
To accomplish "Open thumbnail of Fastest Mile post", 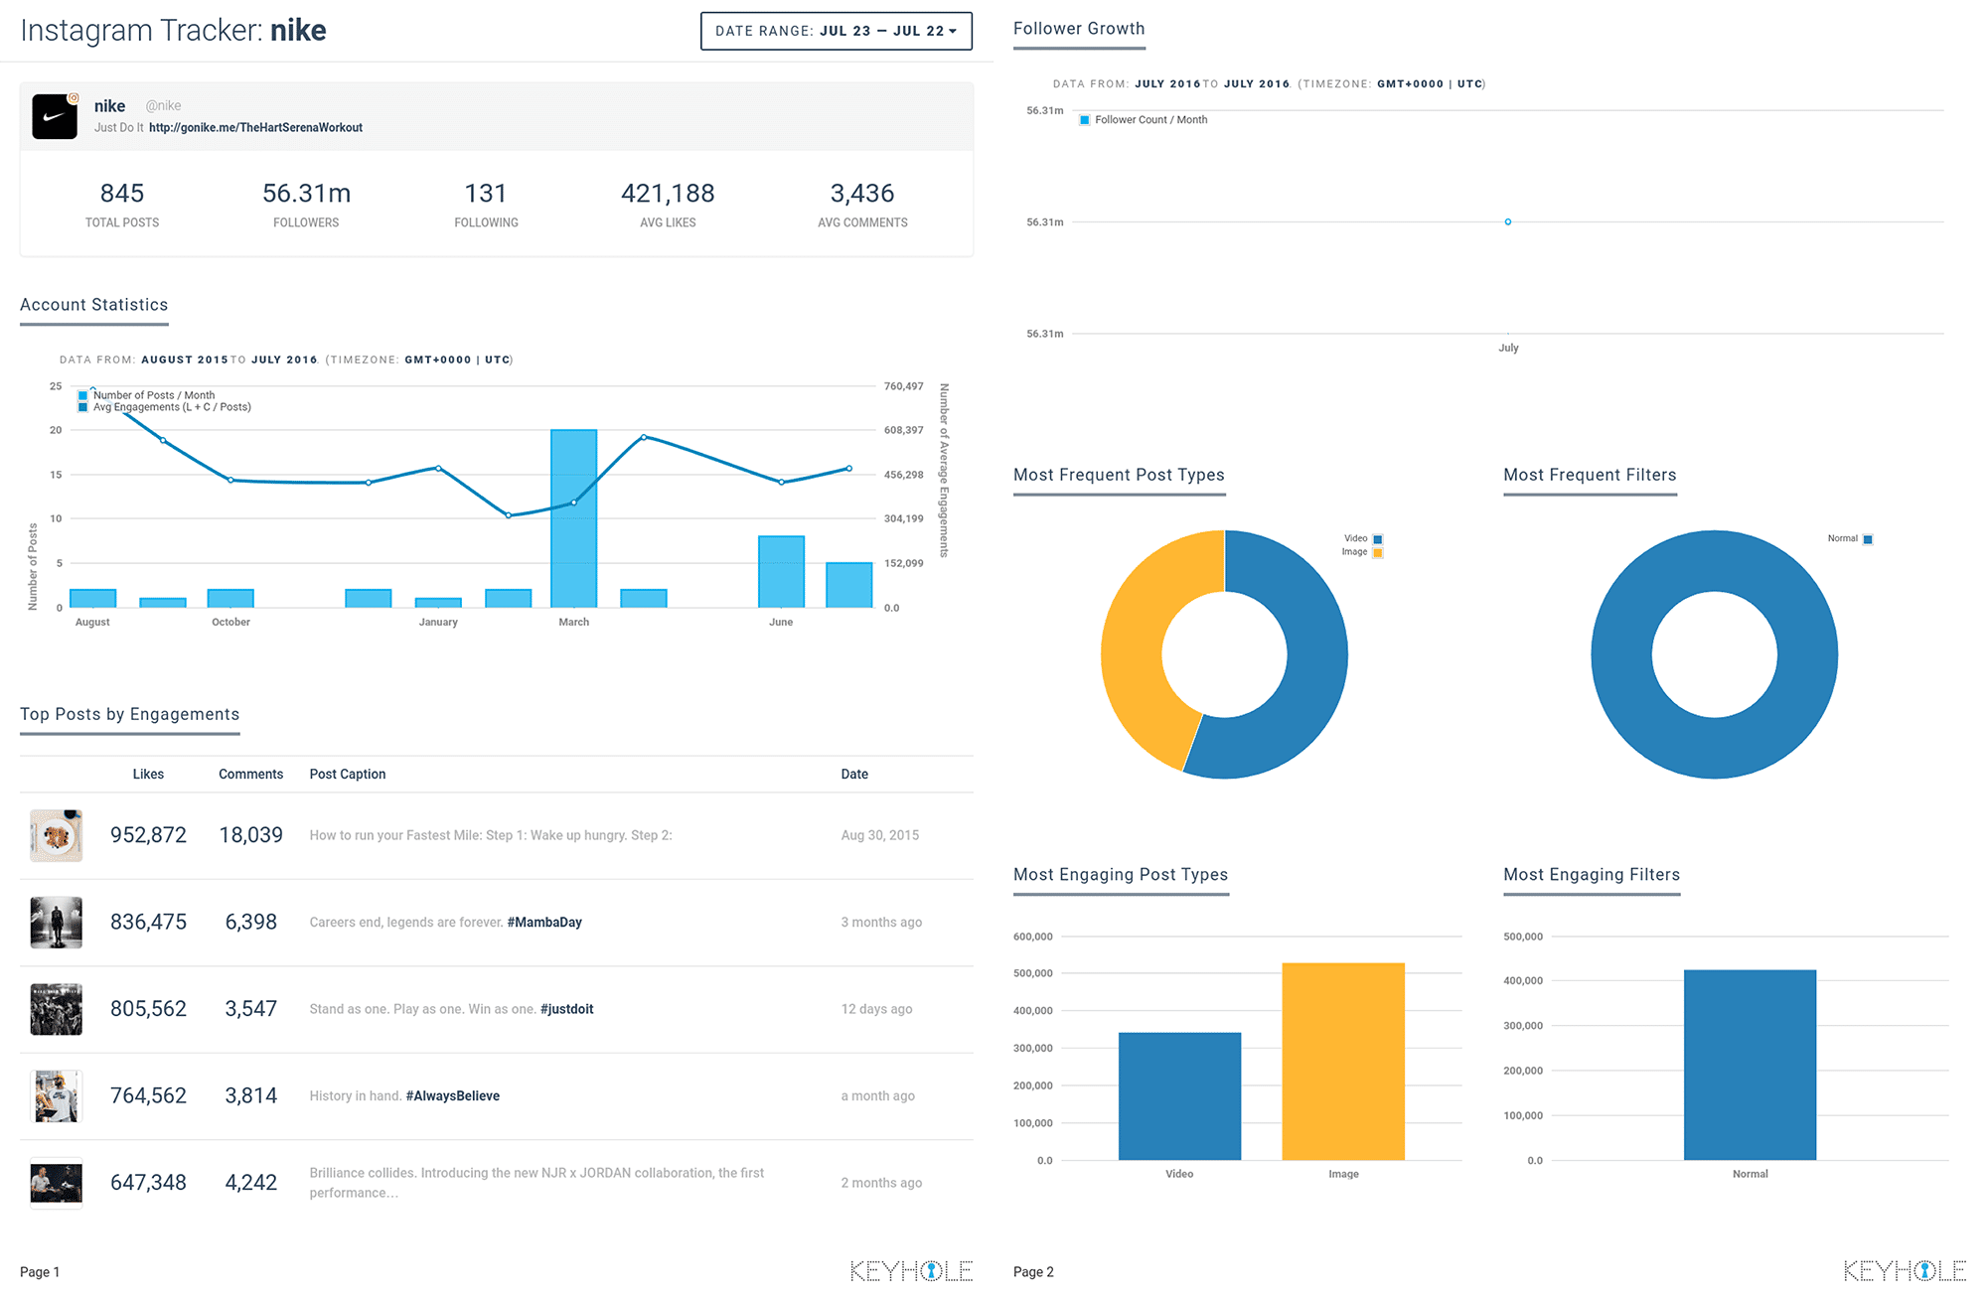I will (x=56, y=835).
